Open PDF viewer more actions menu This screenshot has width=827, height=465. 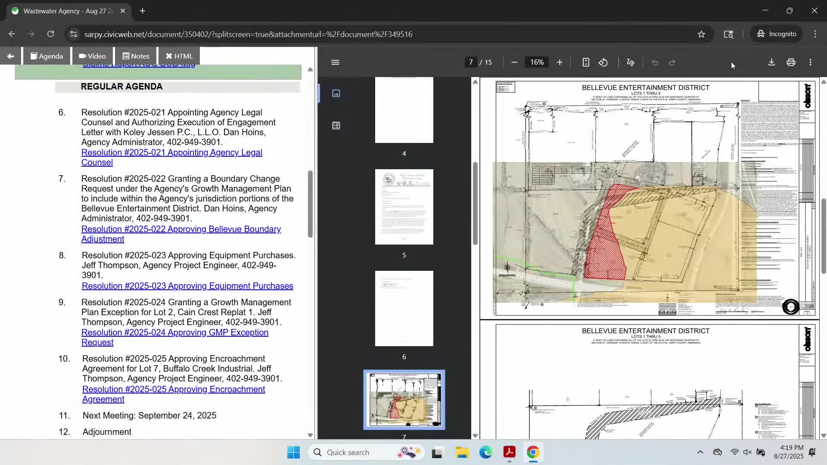point(810,62)
